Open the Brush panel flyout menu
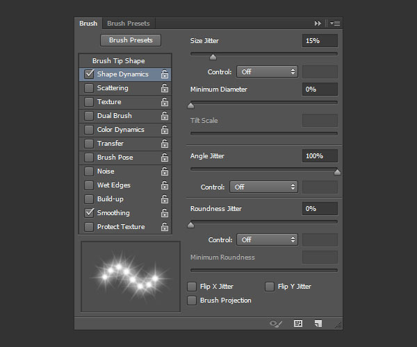Image resolution: width=417 pixels, height=347 pixels. pyautogui.click(x=335, y=24)
